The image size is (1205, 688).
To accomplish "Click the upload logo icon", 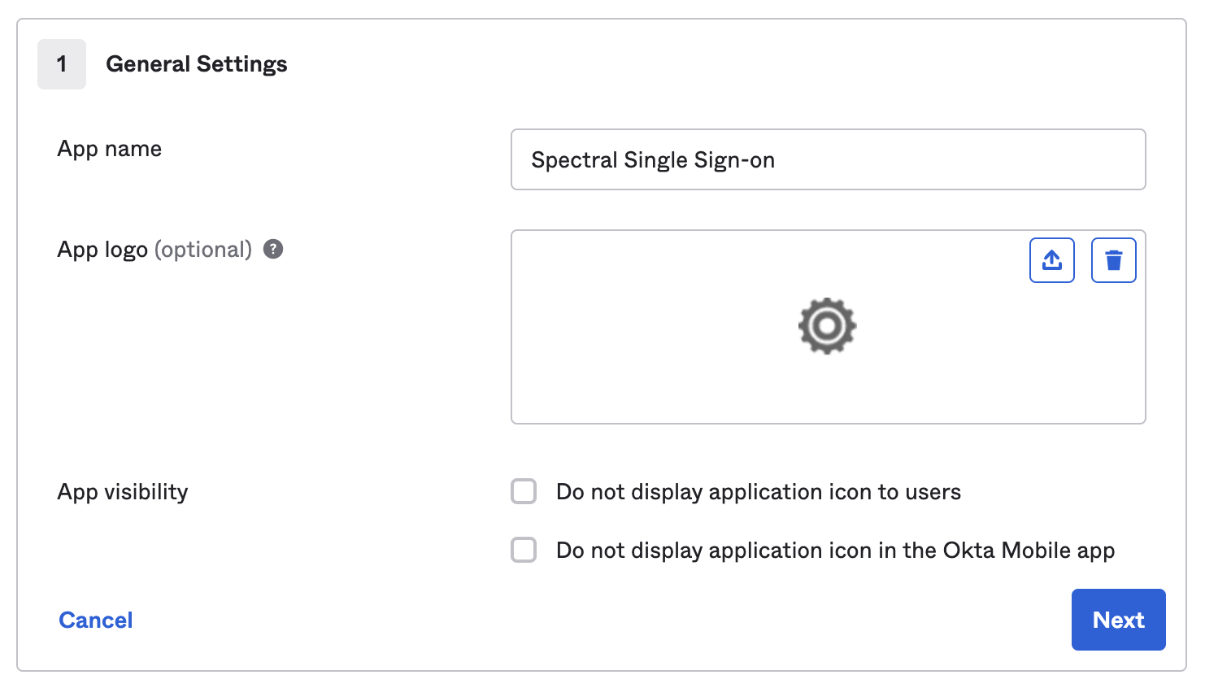I will [1051, 260].
